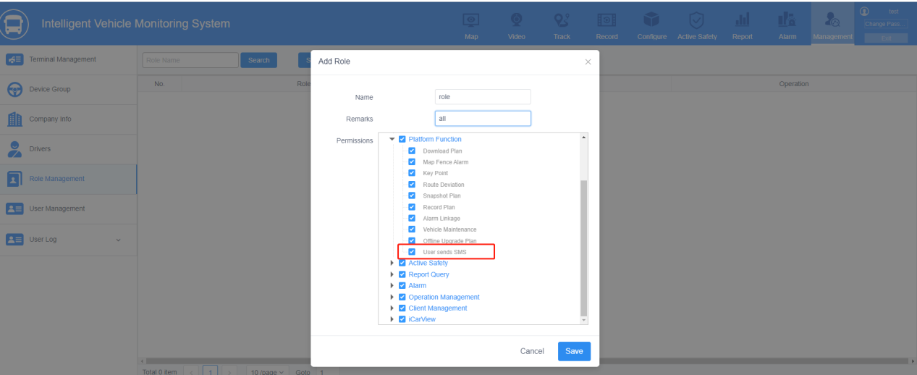Click the permissions scrollbar up arrow
Viewport: 917px width, 375px height.
point(585,138)
